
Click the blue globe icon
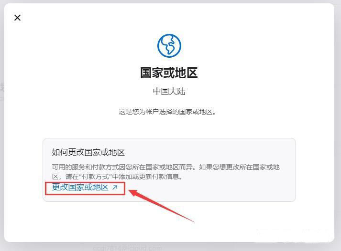pos(169,46)
